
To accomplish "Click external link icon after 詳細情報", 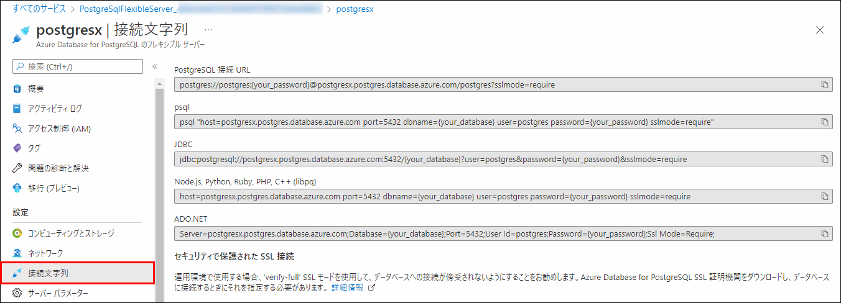I will click(372, 288).
